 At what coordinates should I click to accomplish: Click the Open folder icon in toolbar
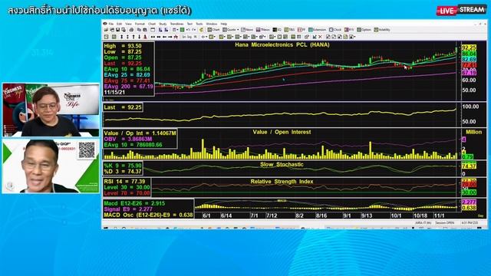(106, 30)
